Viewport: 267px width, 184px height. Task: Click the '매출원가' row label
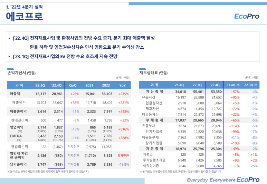click(x=19, y=103)
